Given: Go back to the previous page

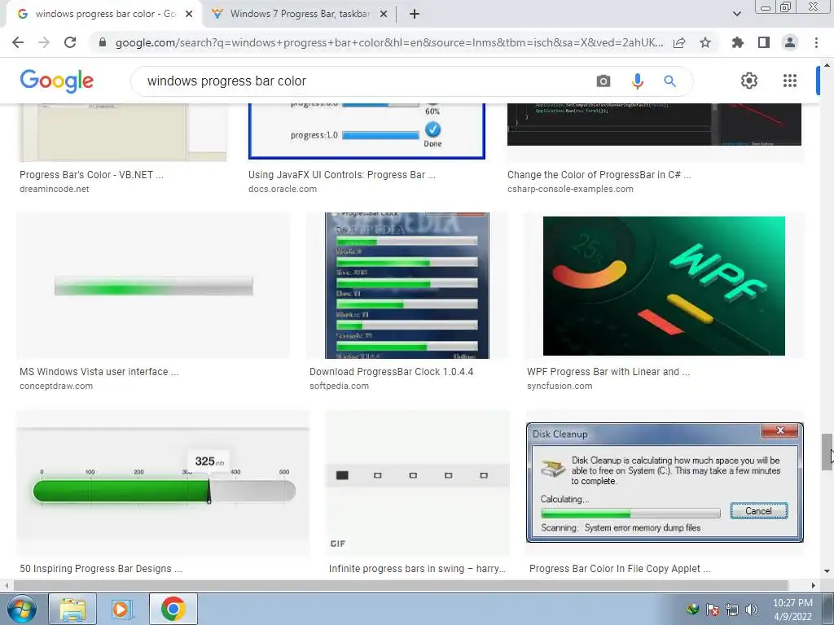Looking at the screenshot, I should point(18,42).
